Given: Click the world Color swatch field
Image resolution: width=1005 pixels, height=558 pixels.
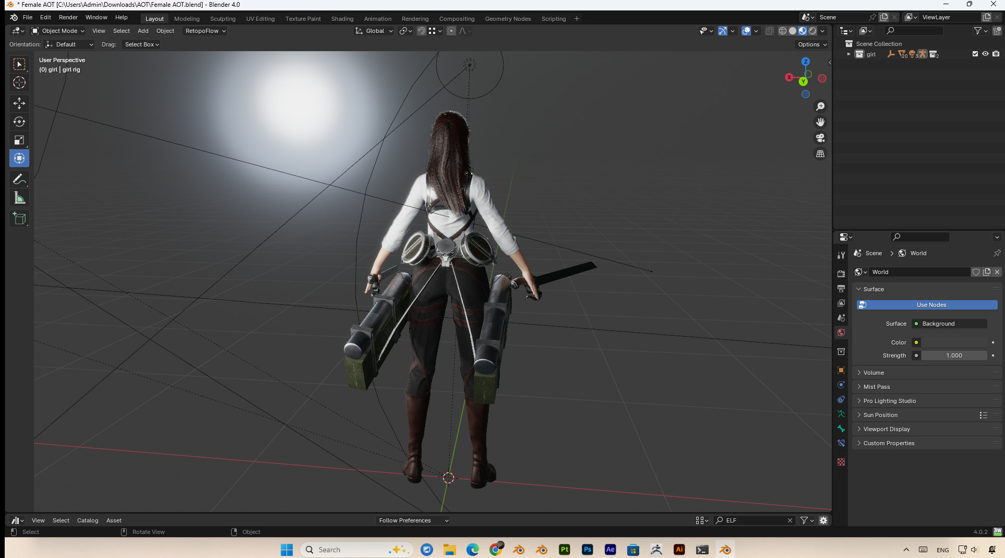Looking at the screenshot, I should click(954, 342).
